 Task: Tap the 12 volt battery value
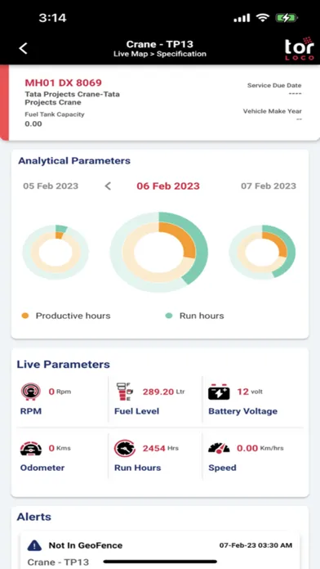click(x=250, y=392)
